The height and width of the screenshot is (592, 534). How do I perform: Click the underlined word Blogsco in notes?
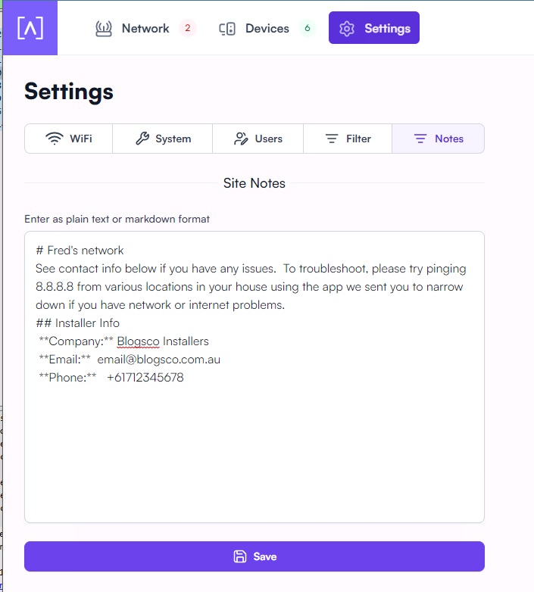click(138, 341)
